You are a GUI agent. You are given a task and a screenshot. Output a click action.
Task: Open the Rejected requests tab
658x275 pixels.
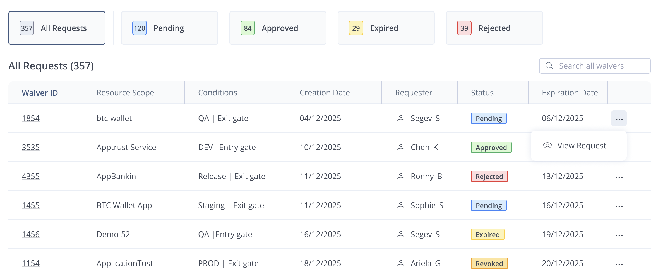[x=494, y=28]
